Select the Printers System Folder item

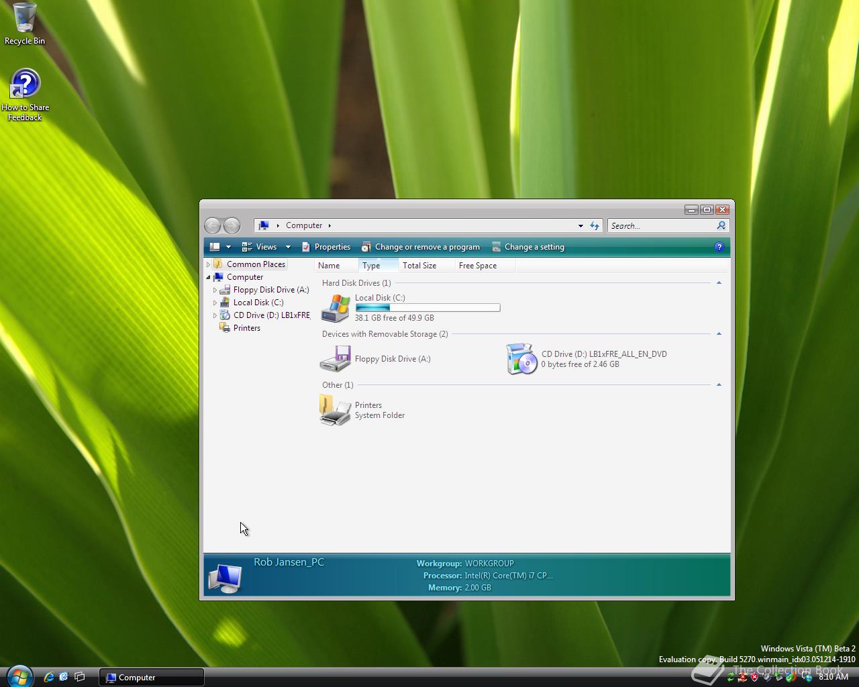pyautogui.click(x=362, y=410)
